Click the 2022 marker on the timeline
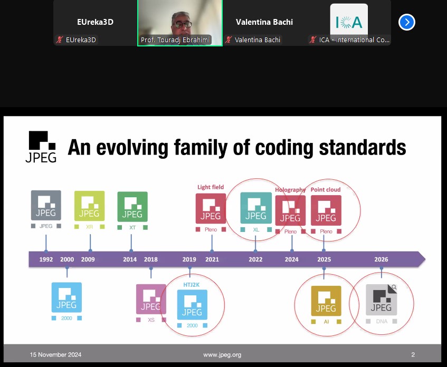Screen dimensions: 447x367 pos(255,259)
